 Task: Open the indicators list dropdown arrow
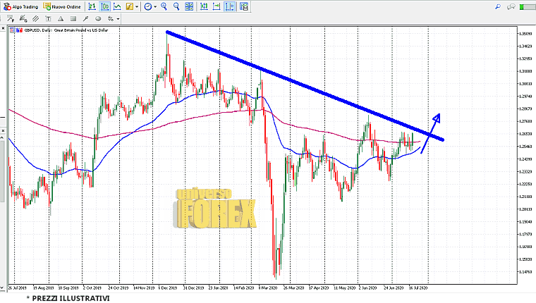(x=137, y=6)
